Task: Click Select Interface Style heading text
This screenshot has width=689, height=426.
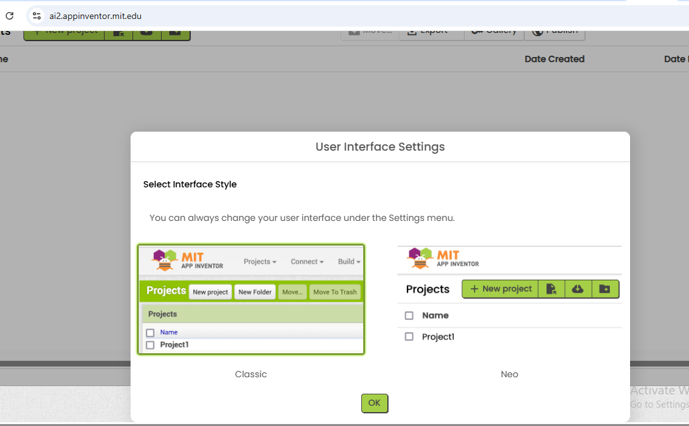Action: pos(190,184)
